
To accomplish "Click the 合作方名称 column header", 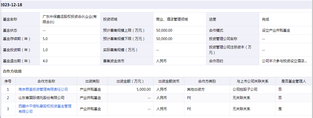I will [x=46, y=81].
